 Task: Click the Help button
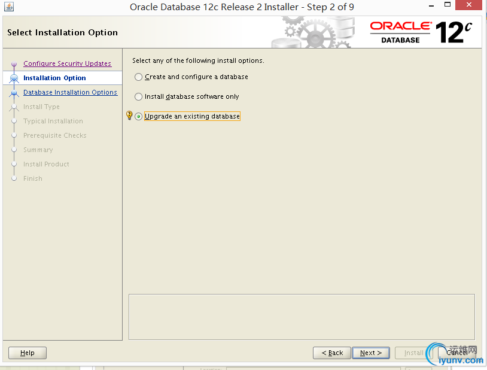pos(28,353)
